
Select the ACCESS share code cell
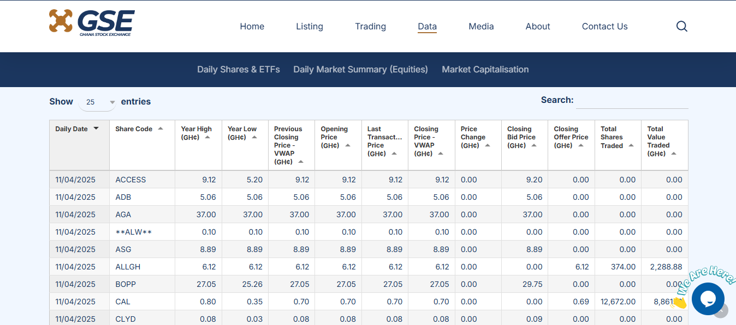142,180
